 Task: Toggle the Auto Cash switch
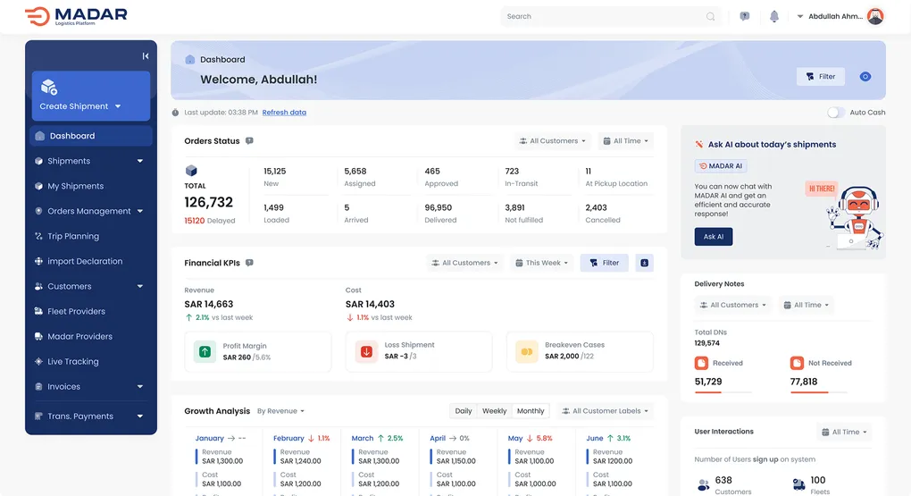(835, 113)
